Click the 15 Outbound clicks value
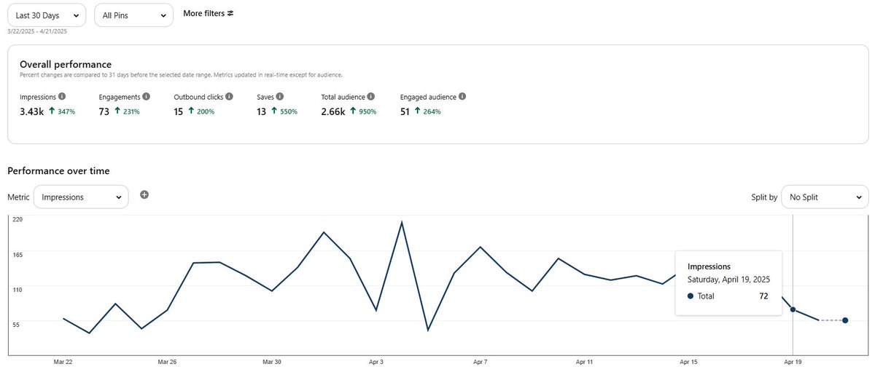875x372 pixels. 179,111
